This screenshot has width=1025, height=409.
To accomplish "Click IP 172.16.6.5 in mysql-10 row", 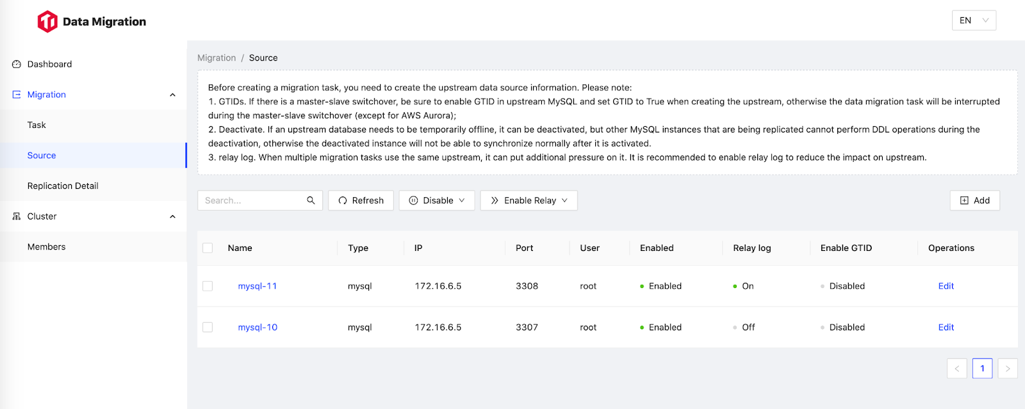I will [x=438, y=327].
